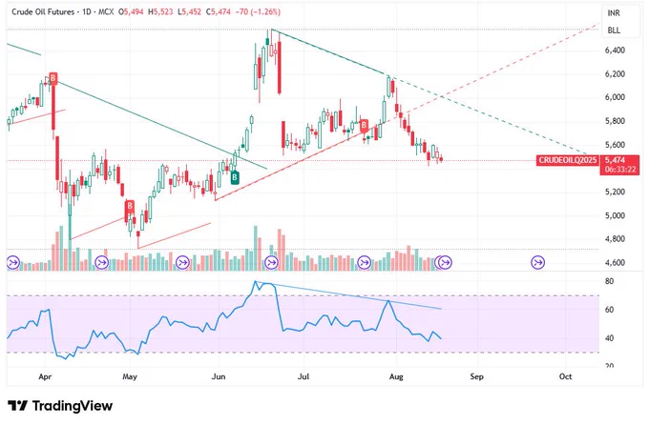Click the May date label

130,376
